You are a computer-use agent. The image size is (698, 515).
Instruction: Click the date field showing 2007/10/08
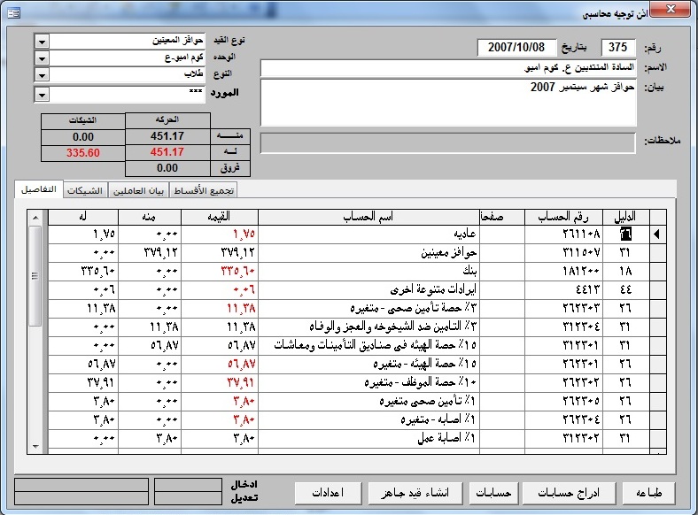point(516,48)
